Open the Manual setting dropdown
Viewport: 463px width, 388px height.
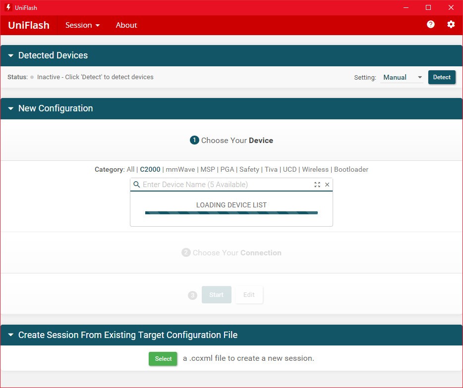click(x=402, y=77)
